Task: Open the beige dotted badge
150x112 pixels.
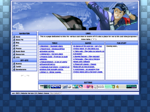Action: click(121, 87)
